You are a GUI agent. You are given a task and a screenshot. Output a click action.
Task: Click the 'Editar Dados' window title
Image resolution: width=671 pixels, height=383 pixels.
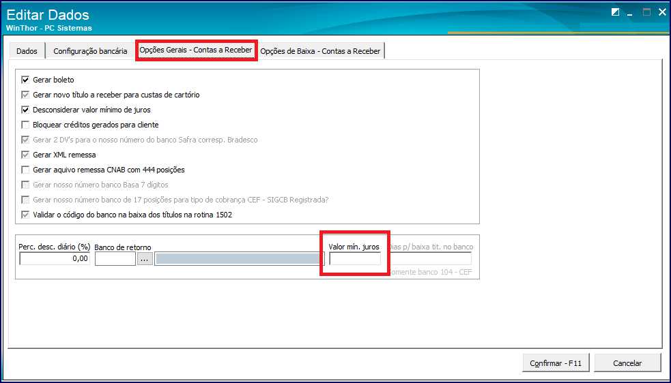48,15
